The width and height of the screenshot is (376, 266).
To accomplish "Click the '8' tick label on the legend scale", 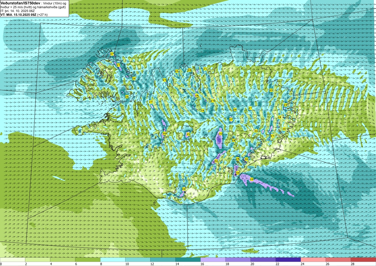I will [x=101, y=264].
